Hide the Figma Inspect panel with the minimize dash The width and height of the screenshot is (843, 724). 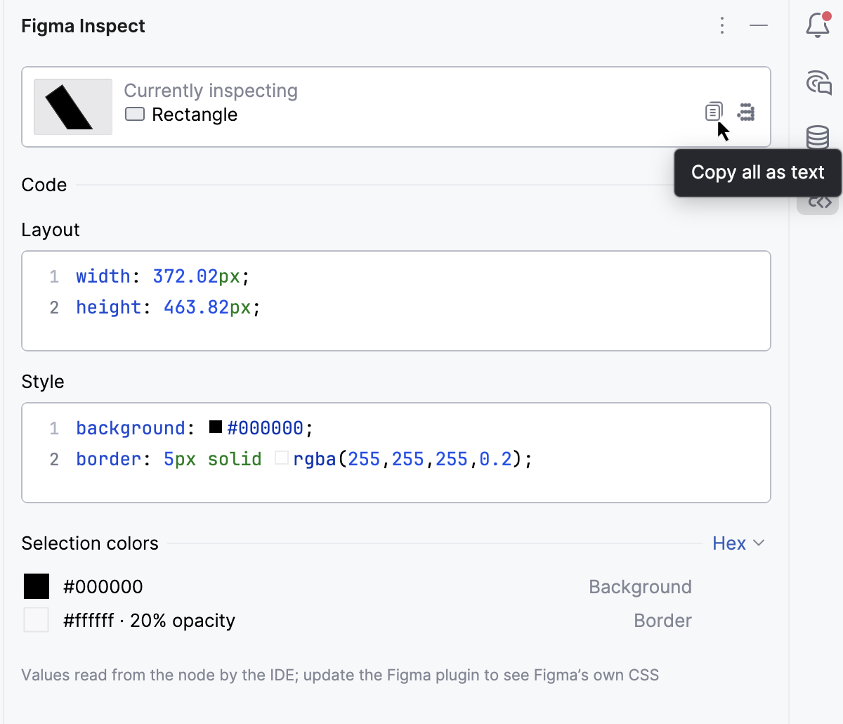[759, 25]
